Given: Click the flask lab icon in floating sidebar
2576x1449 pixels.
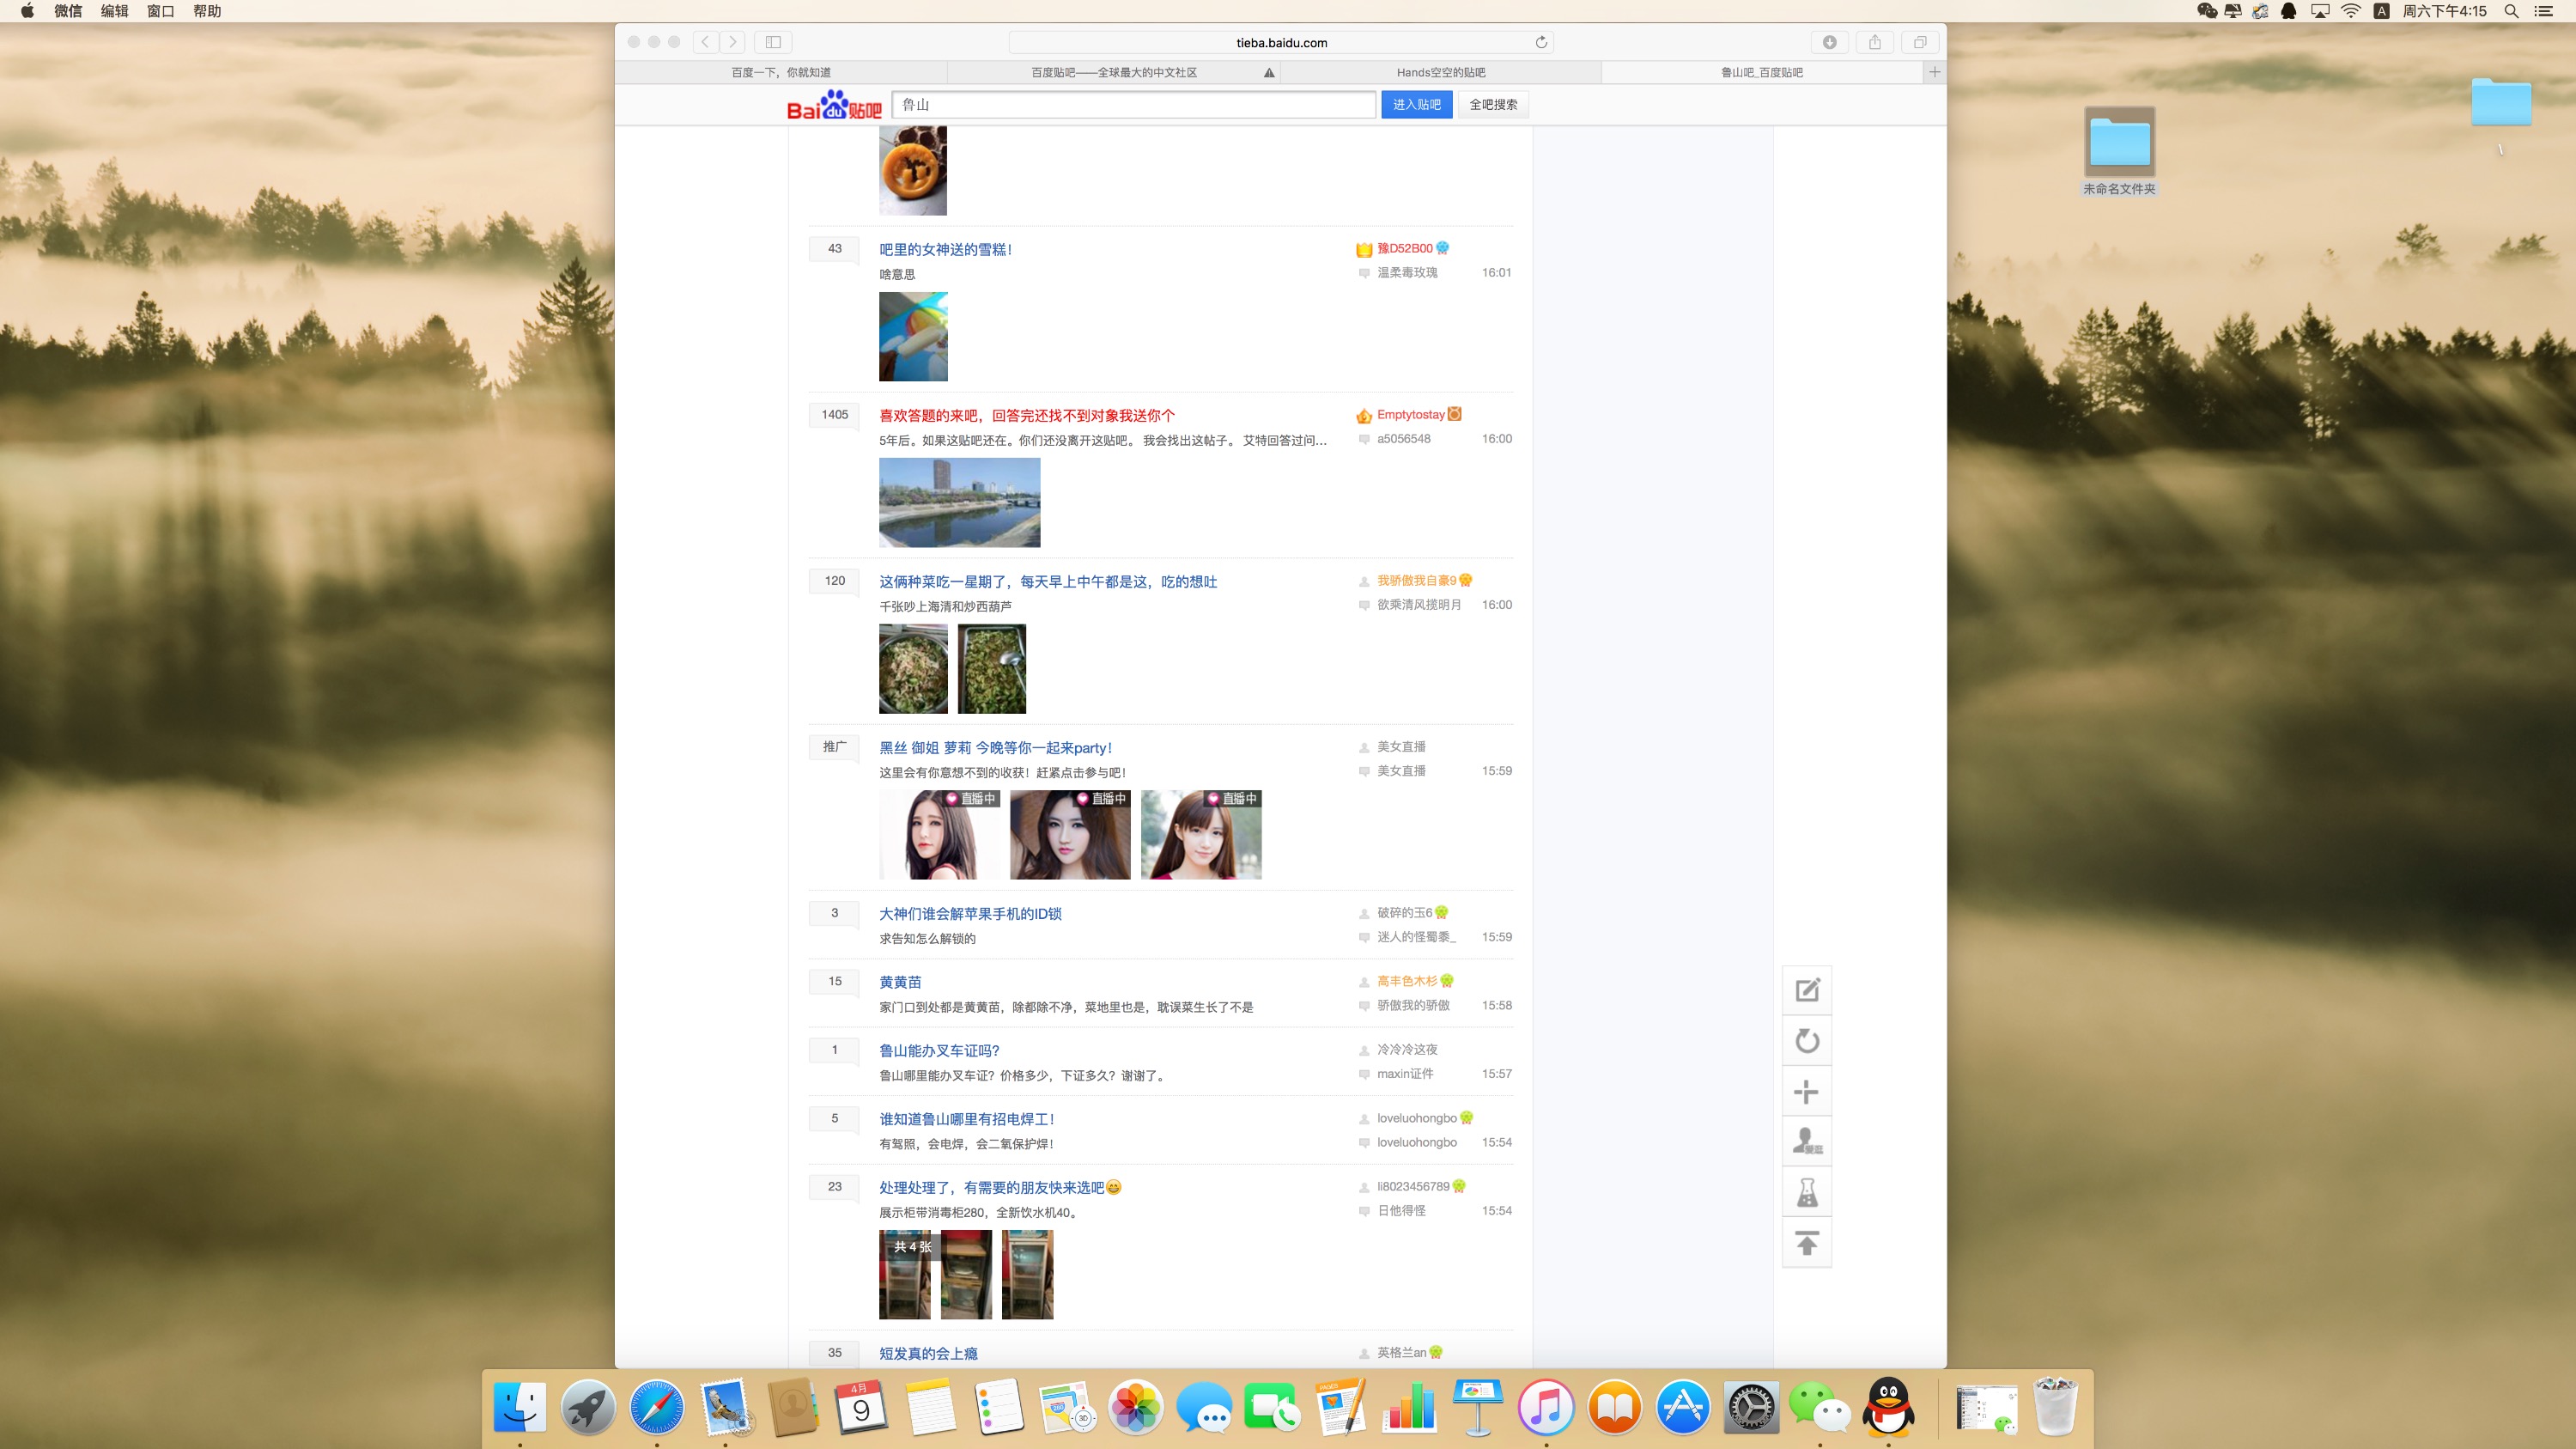Looking at the screenshot, I should [x=1807, y=1192].
